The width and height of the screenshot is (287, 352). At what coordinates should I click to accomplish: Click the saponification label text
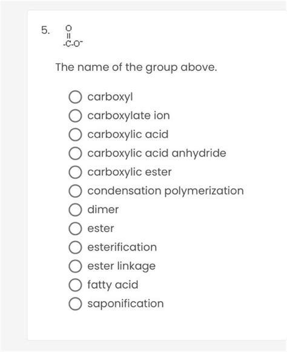click(x=125, y=303)
